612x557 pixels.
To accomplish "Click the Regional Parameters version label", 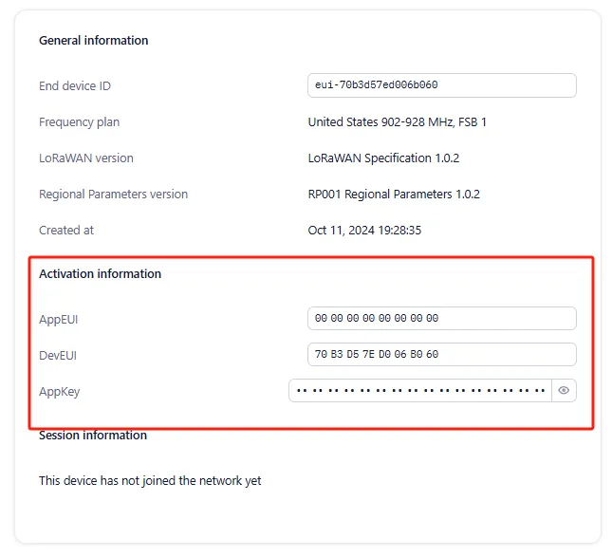I will coord(114,195).
